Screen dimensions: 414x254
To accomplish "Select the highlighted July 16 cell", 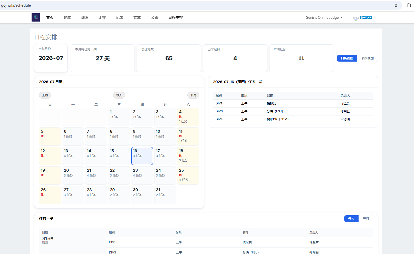I will pos(142,156).
